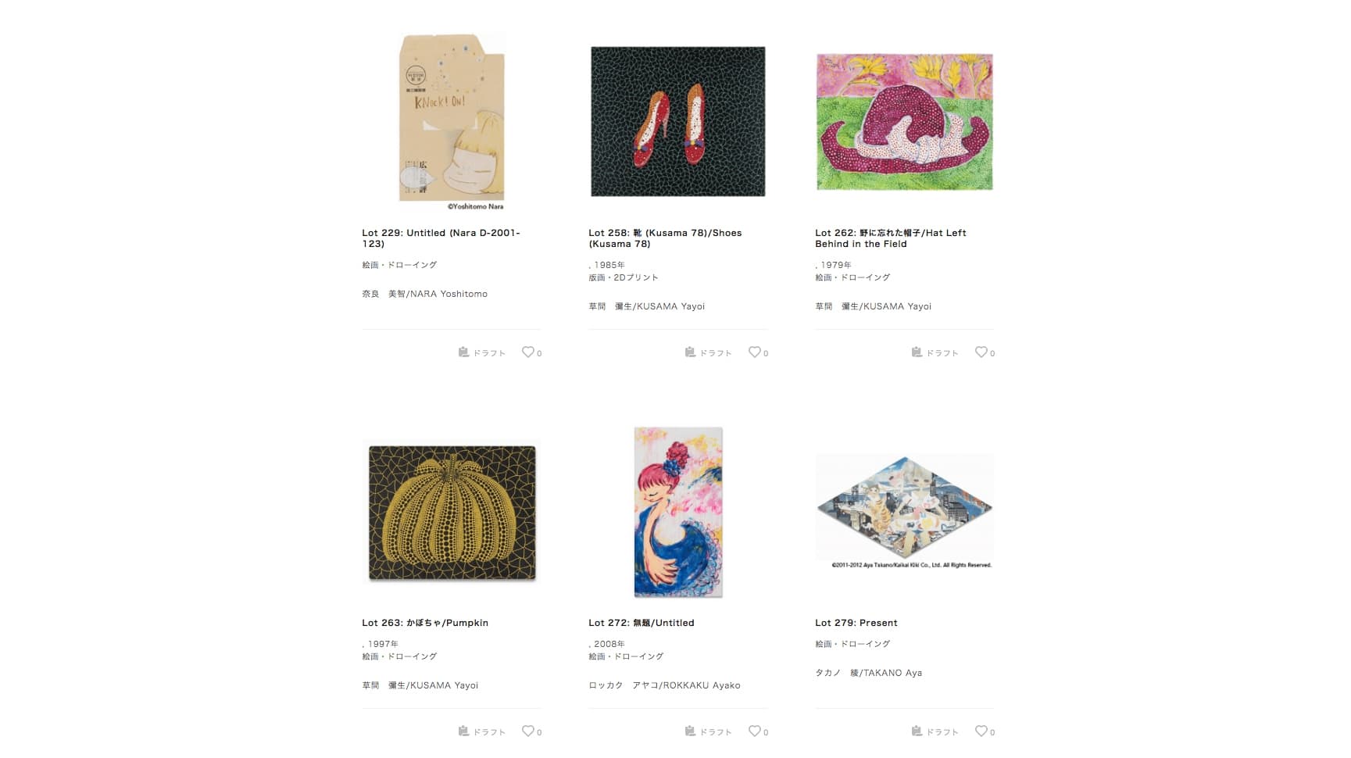Click the draft icon under Lot 279 Present
The width and height of the screenshot is (1351, 758).
click(x=917, y=731)
